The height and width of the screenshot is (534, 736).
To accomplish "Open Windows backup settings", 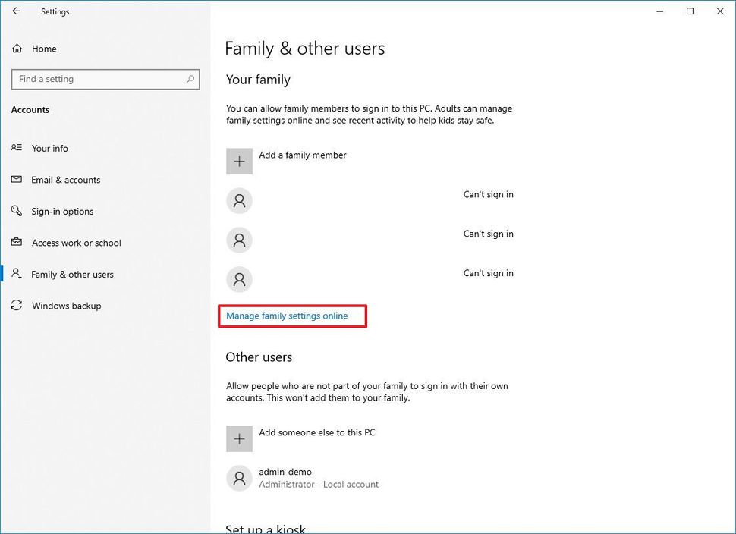I will pyautogui.click(x=66, y=306).
